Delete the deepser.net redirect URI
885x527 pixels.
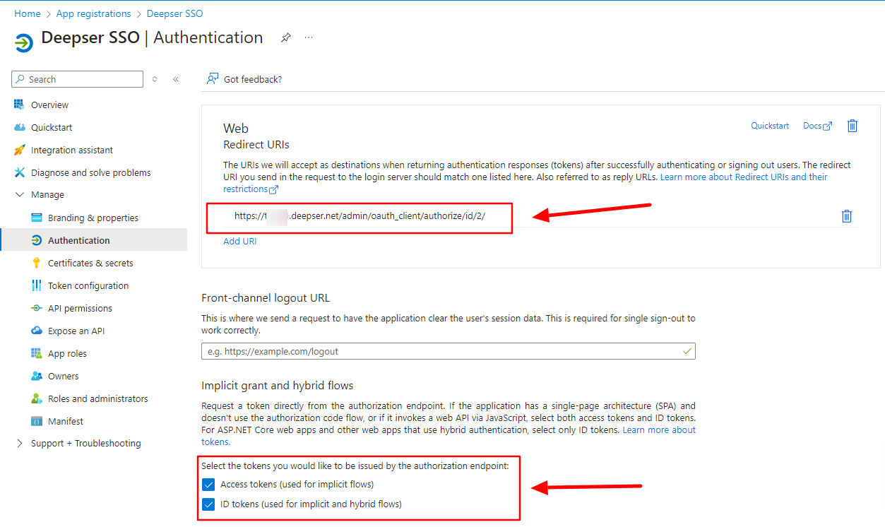[x=847, y=216]
